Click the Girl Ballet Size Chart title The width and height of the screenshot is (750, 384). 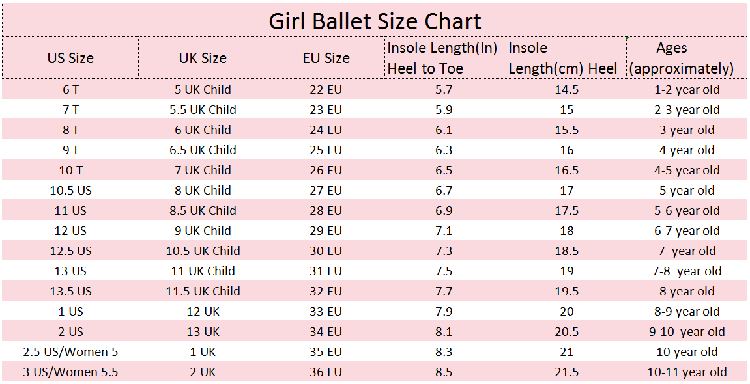pos(375,21)
